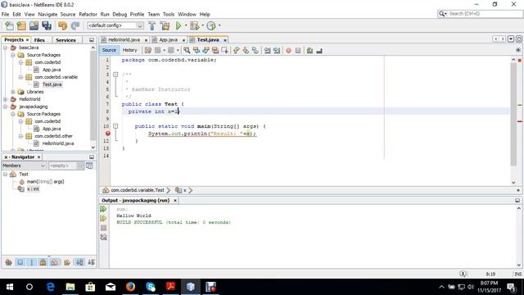
Task: Toggle Show Non-Public Members in Navigator
Action: pyautogui.click(x=43, y=262)
